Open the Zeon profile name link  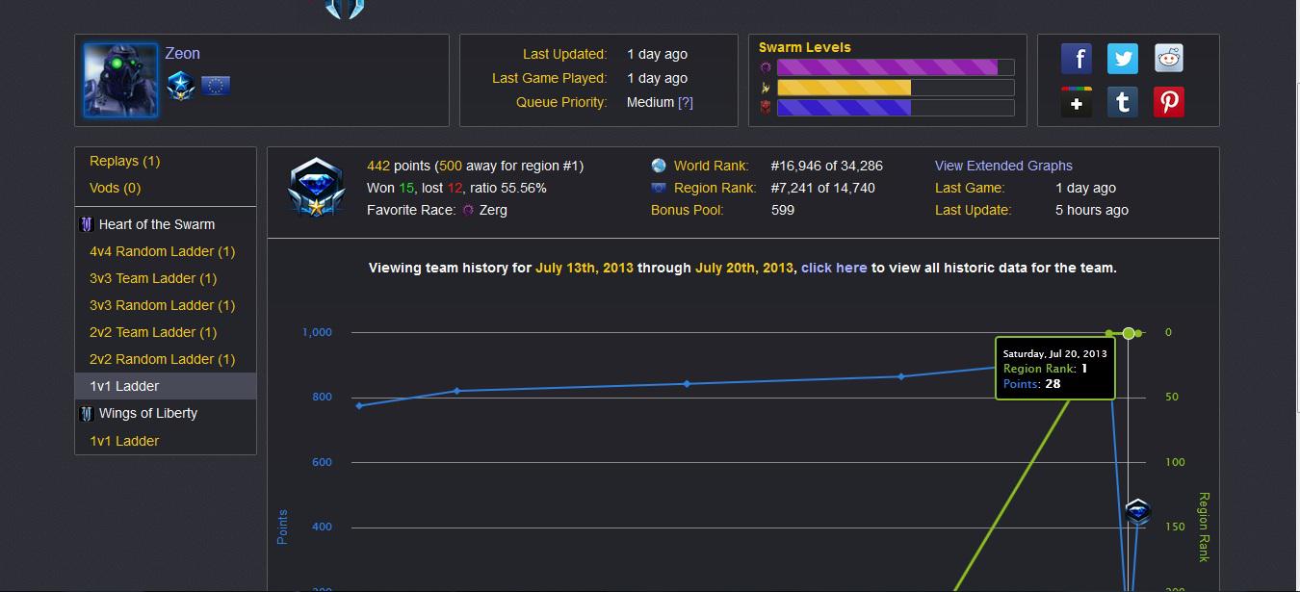[183, 54]
